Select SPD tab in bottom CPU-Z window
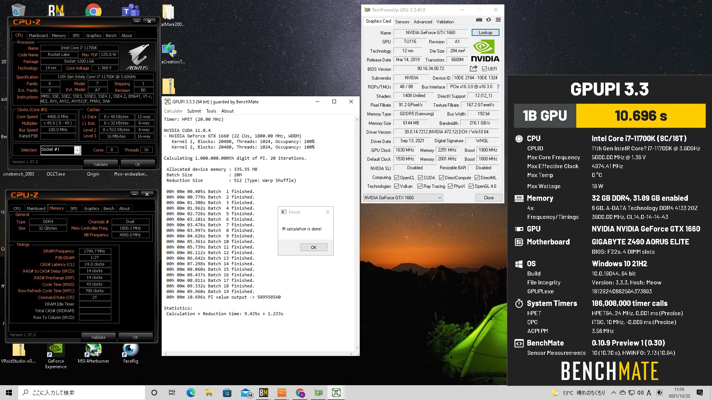Viewport: 712px width, 400px height. click(74, 209)
